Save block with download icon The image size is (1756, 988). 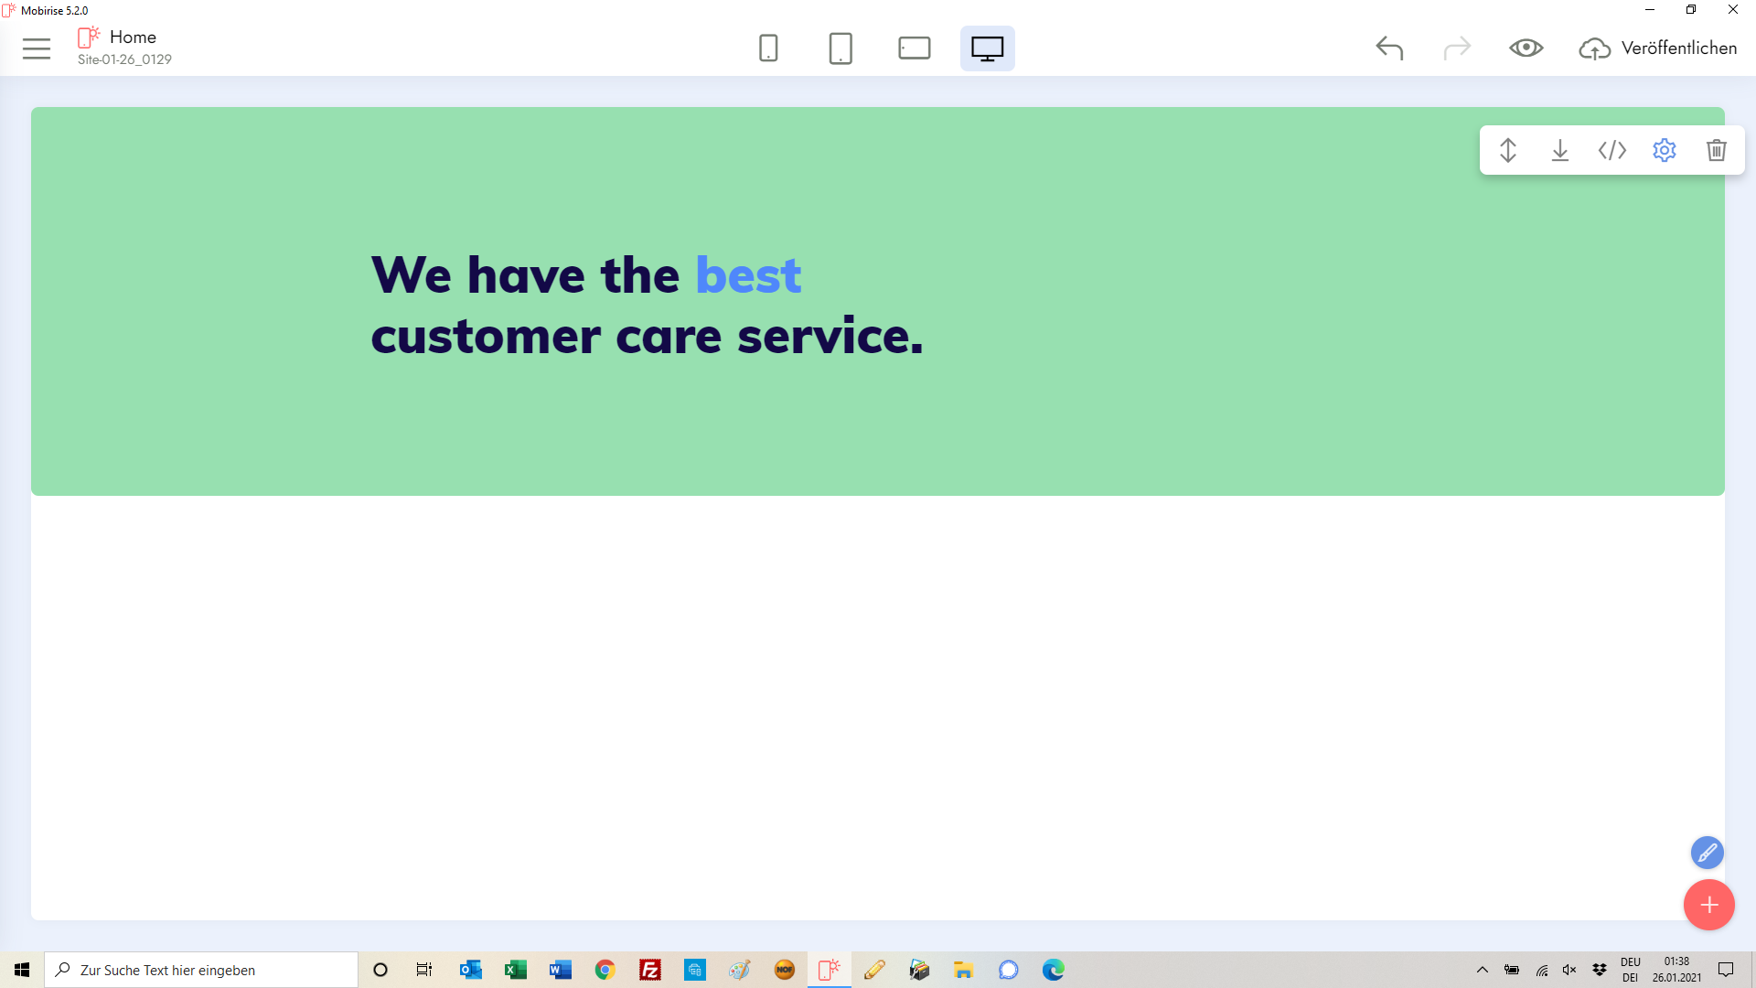coord(1560,150)
